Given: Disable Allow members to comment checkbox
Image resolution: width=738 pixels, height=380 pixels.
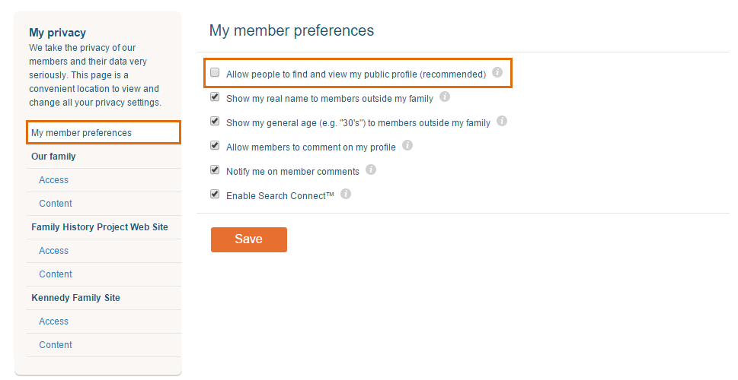Looking at the screenshot, I should click(x=216, y=146).
